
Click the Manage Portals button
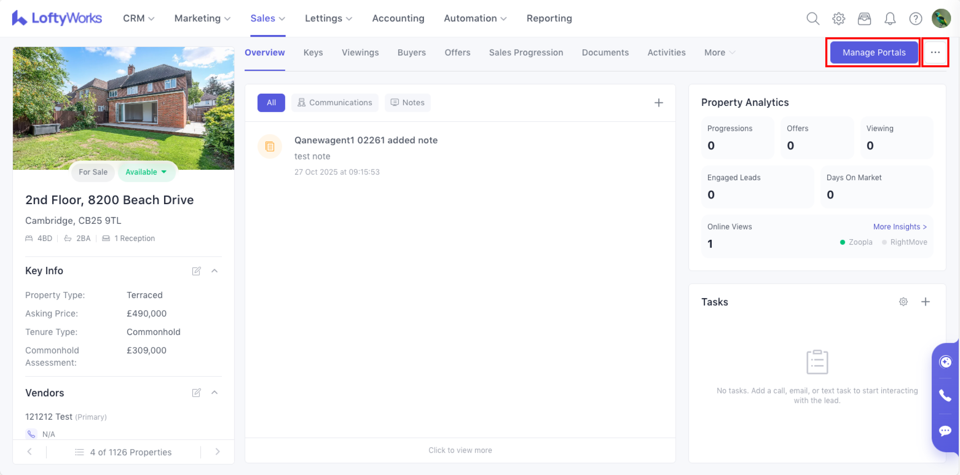[x=874, y=53]
